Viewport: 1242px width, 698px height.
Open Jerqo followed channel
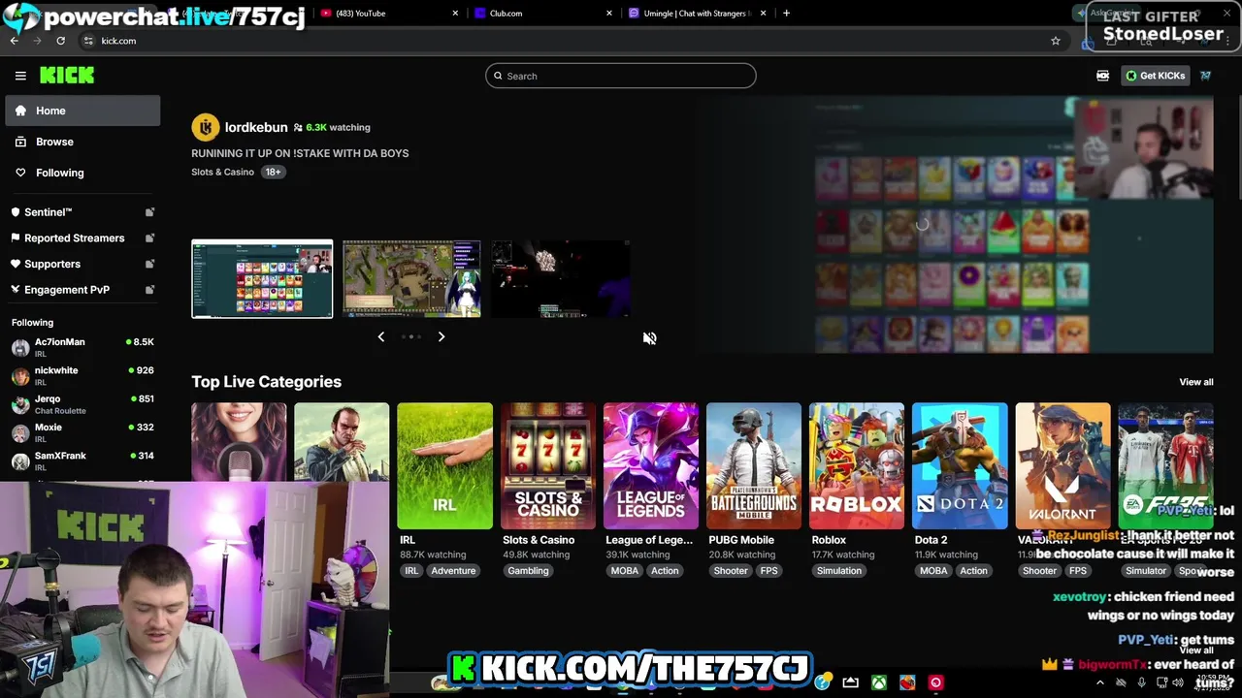pyautogui.click(x=82, y=404)
